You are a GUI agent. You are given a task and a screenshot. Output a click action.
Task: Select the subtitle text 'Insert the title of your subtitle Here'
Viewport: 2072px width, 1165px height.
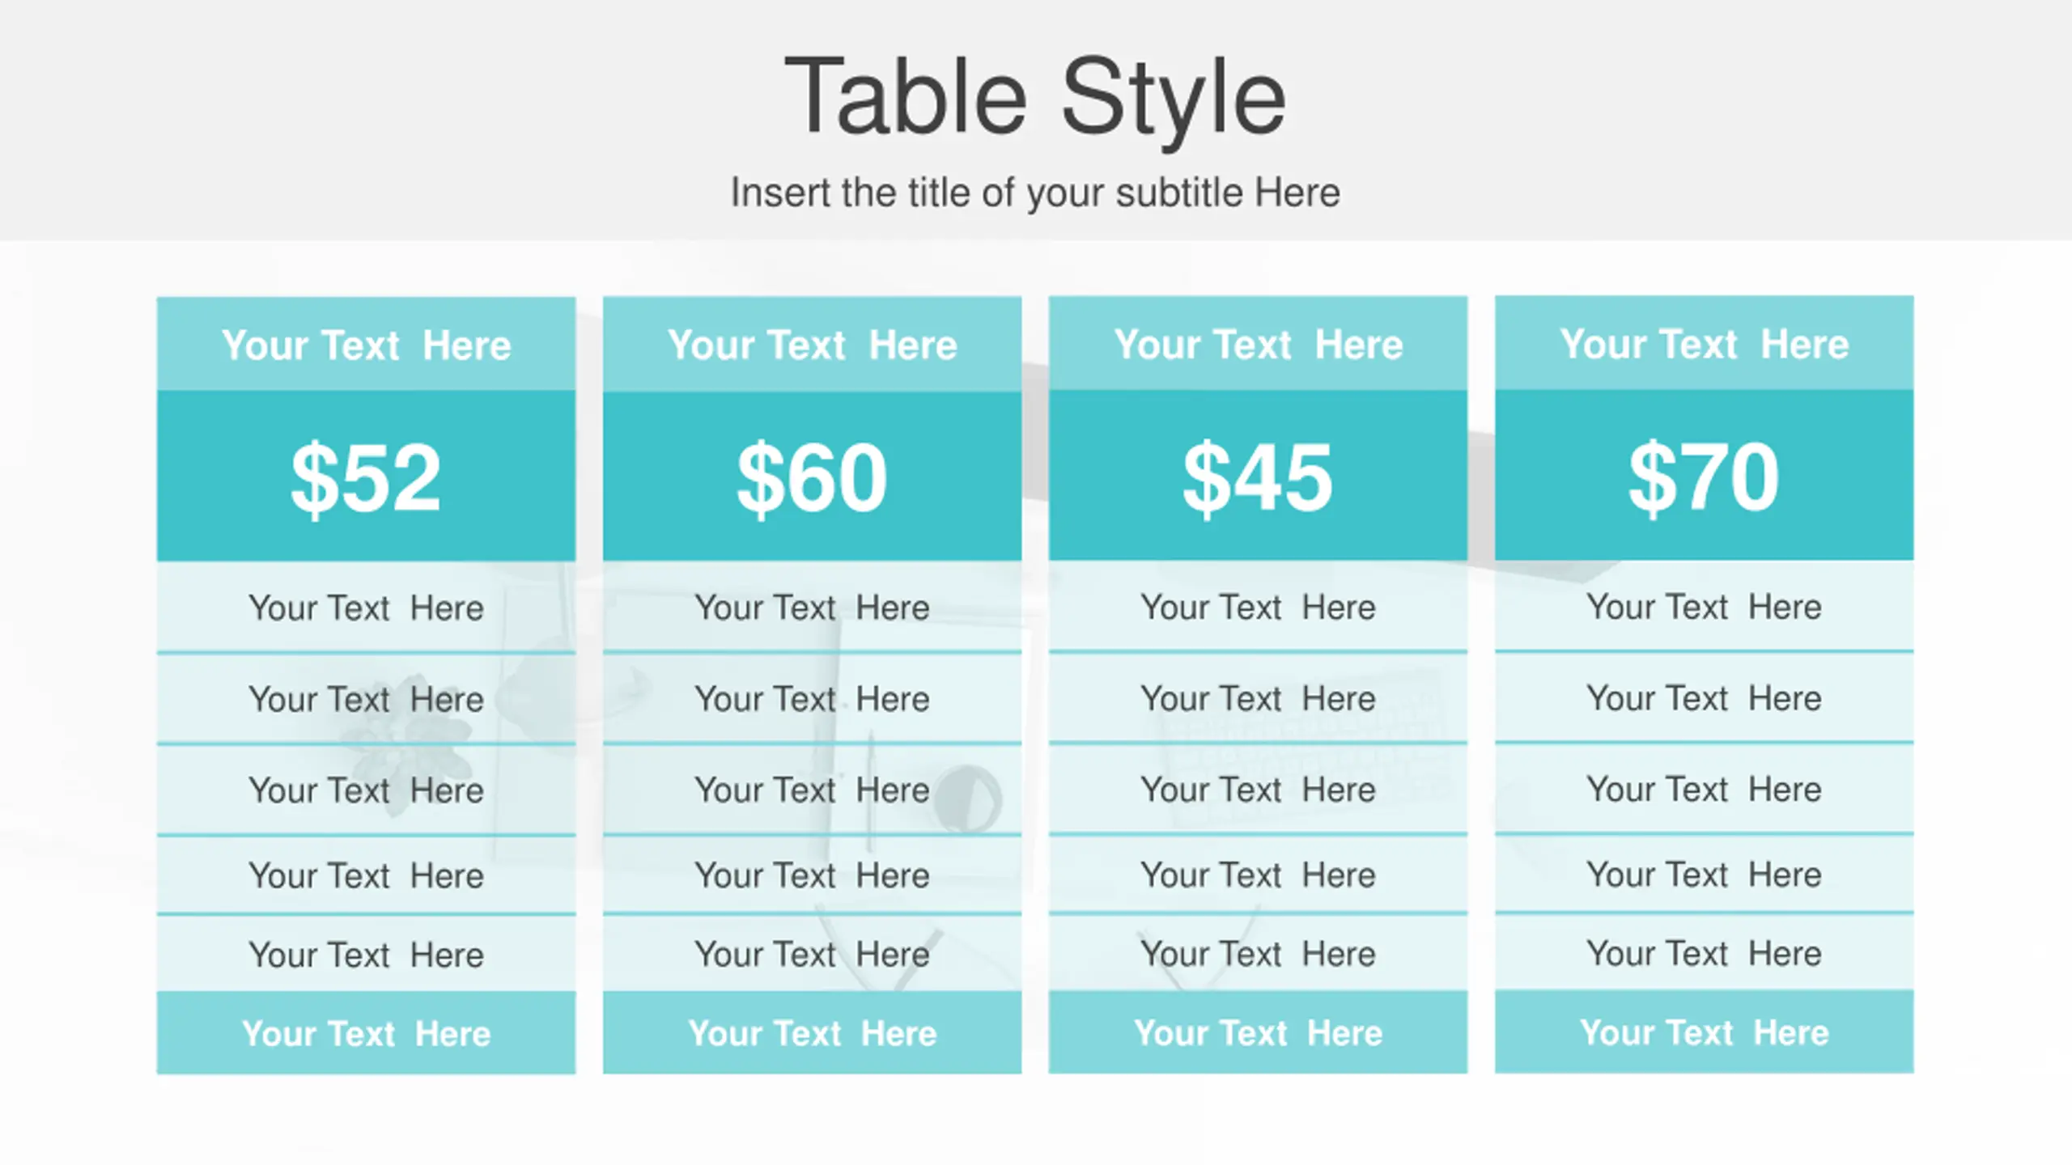(x=1035, y=193)
